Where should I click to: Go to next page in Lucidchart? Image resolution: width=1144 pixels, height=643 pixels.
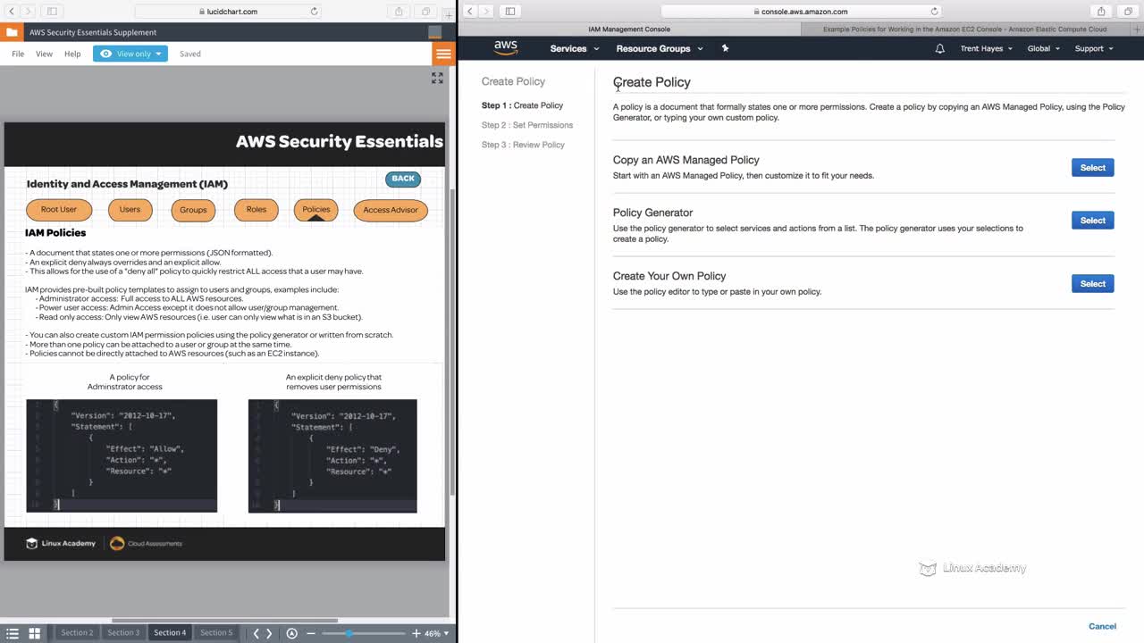[x=269, y=633]
